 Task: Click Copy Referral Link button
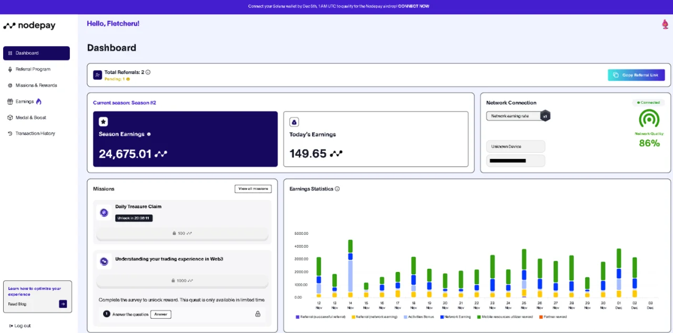click(636, 75)
